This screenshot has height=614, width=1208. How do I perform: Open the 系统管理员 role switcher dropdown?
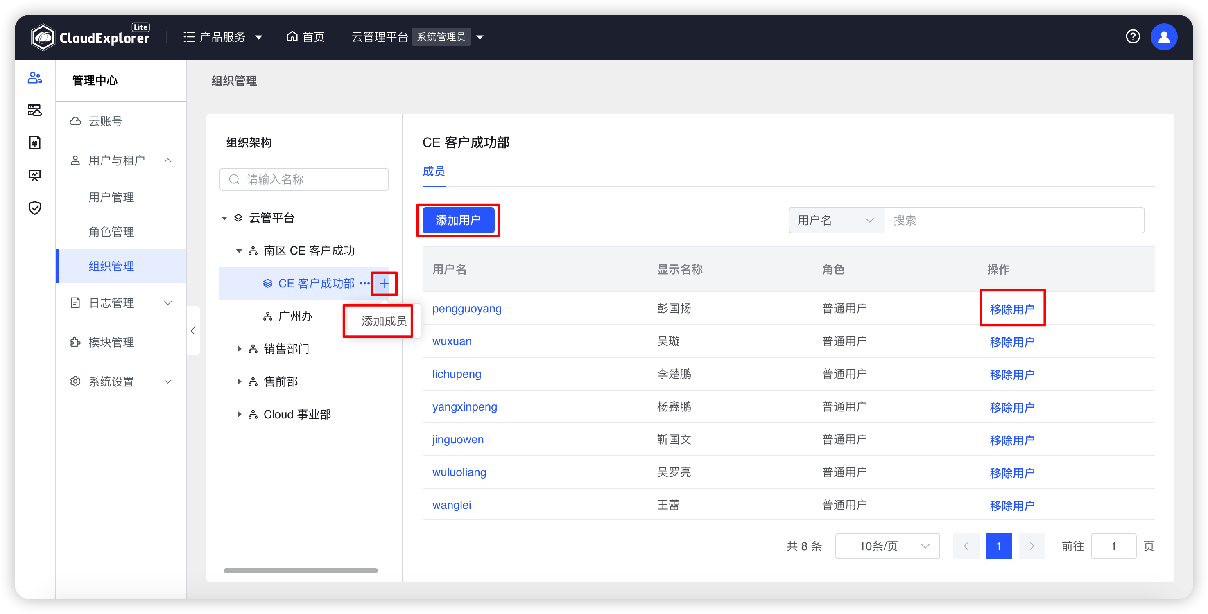[x=448, y=36]
